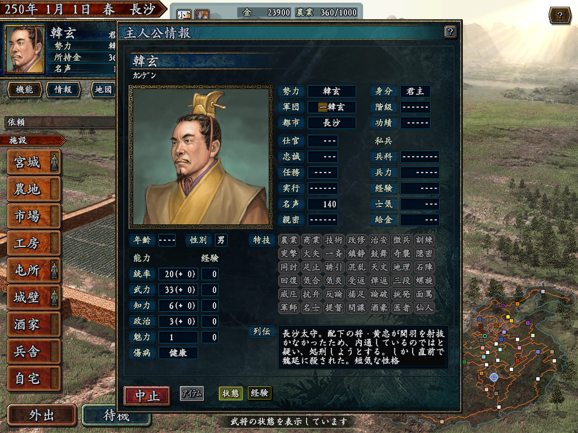The height and width of the screenshot is (433, 578).
Task: Click the 中止 cancel button
Action: coord(147,396)
